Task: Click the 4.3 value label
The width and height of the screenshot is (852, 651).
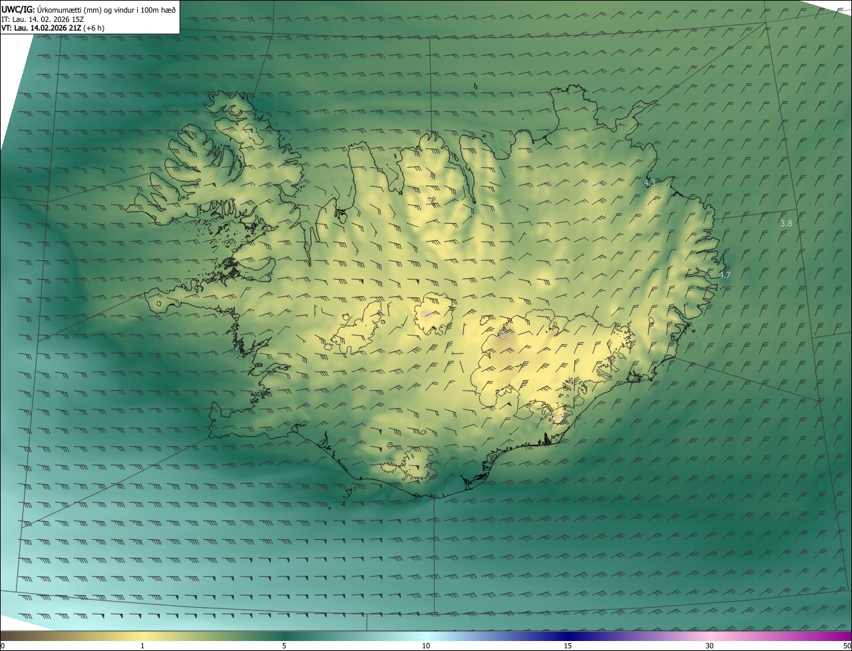Action: coord(650,182)
